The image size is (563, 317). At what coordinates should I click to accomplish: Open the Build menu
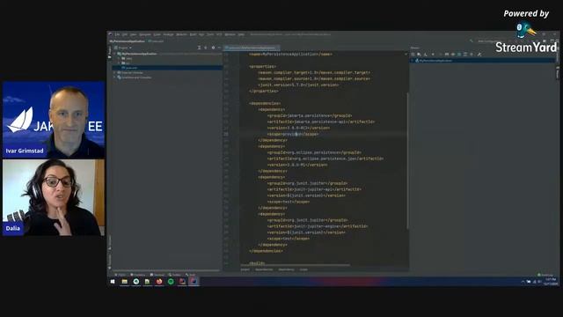(193, 34)
